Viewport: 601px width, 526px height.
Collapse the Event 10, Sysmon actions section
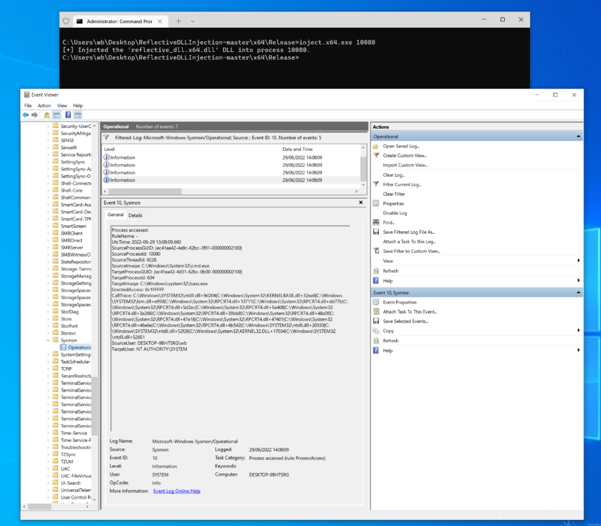point(578,292)
